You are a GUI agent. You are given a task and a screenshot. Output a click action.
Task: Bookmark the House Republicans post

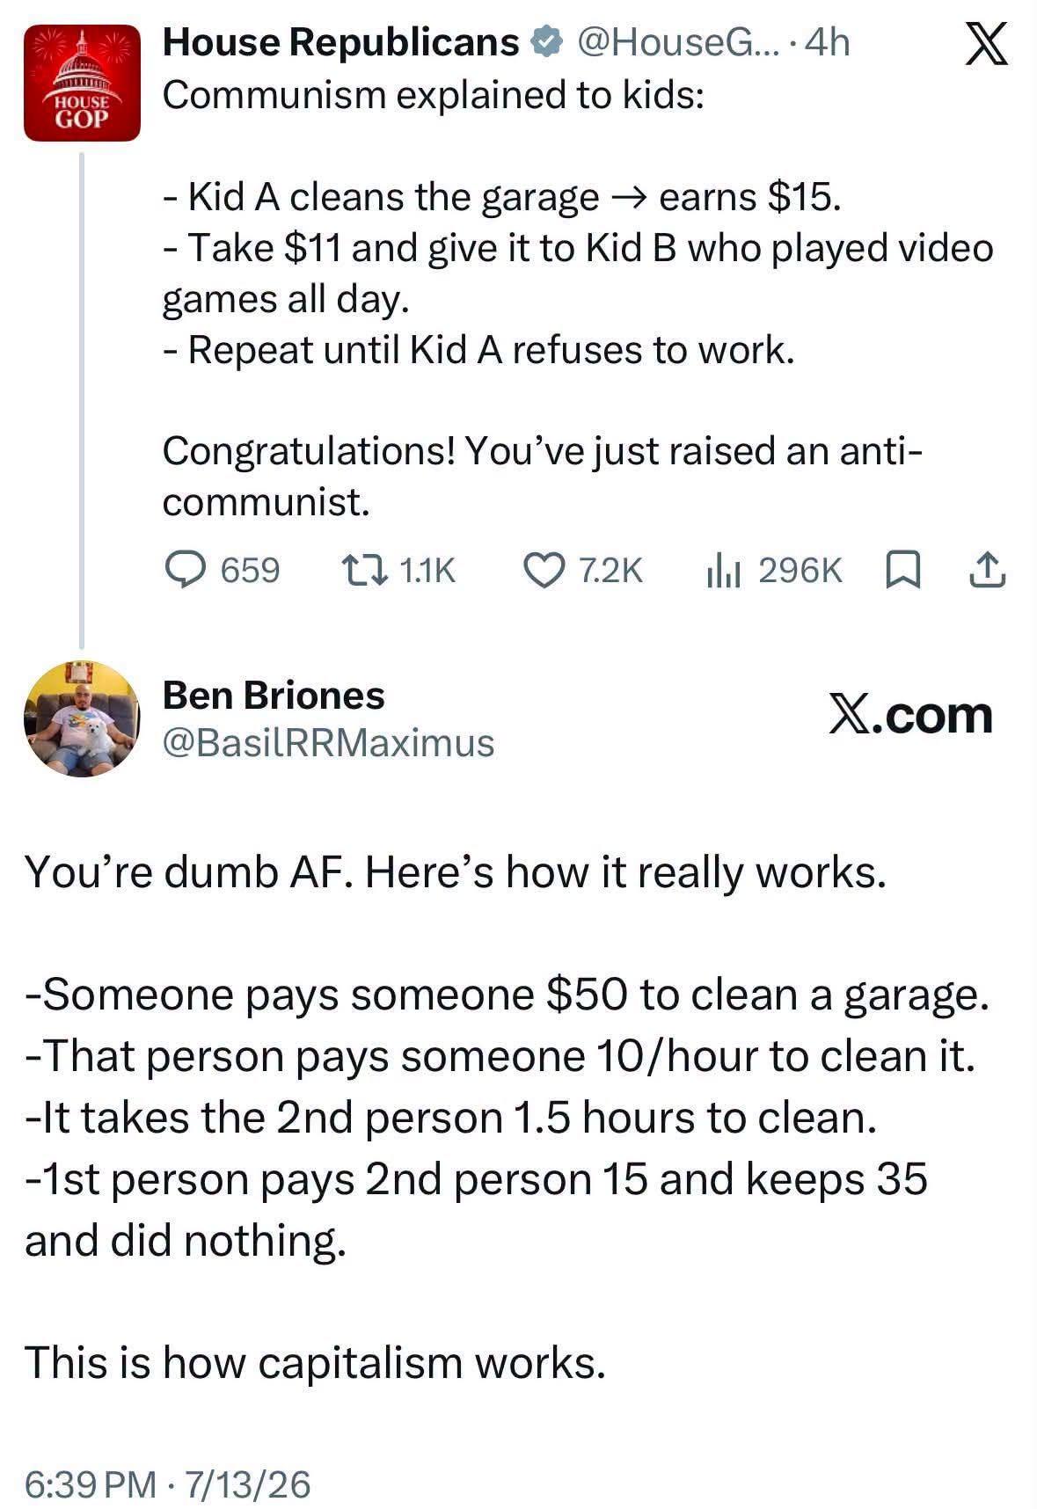coord(902,570)
